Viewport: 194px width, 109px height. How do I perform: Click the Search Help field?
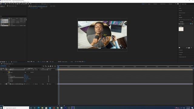point(186,4)
